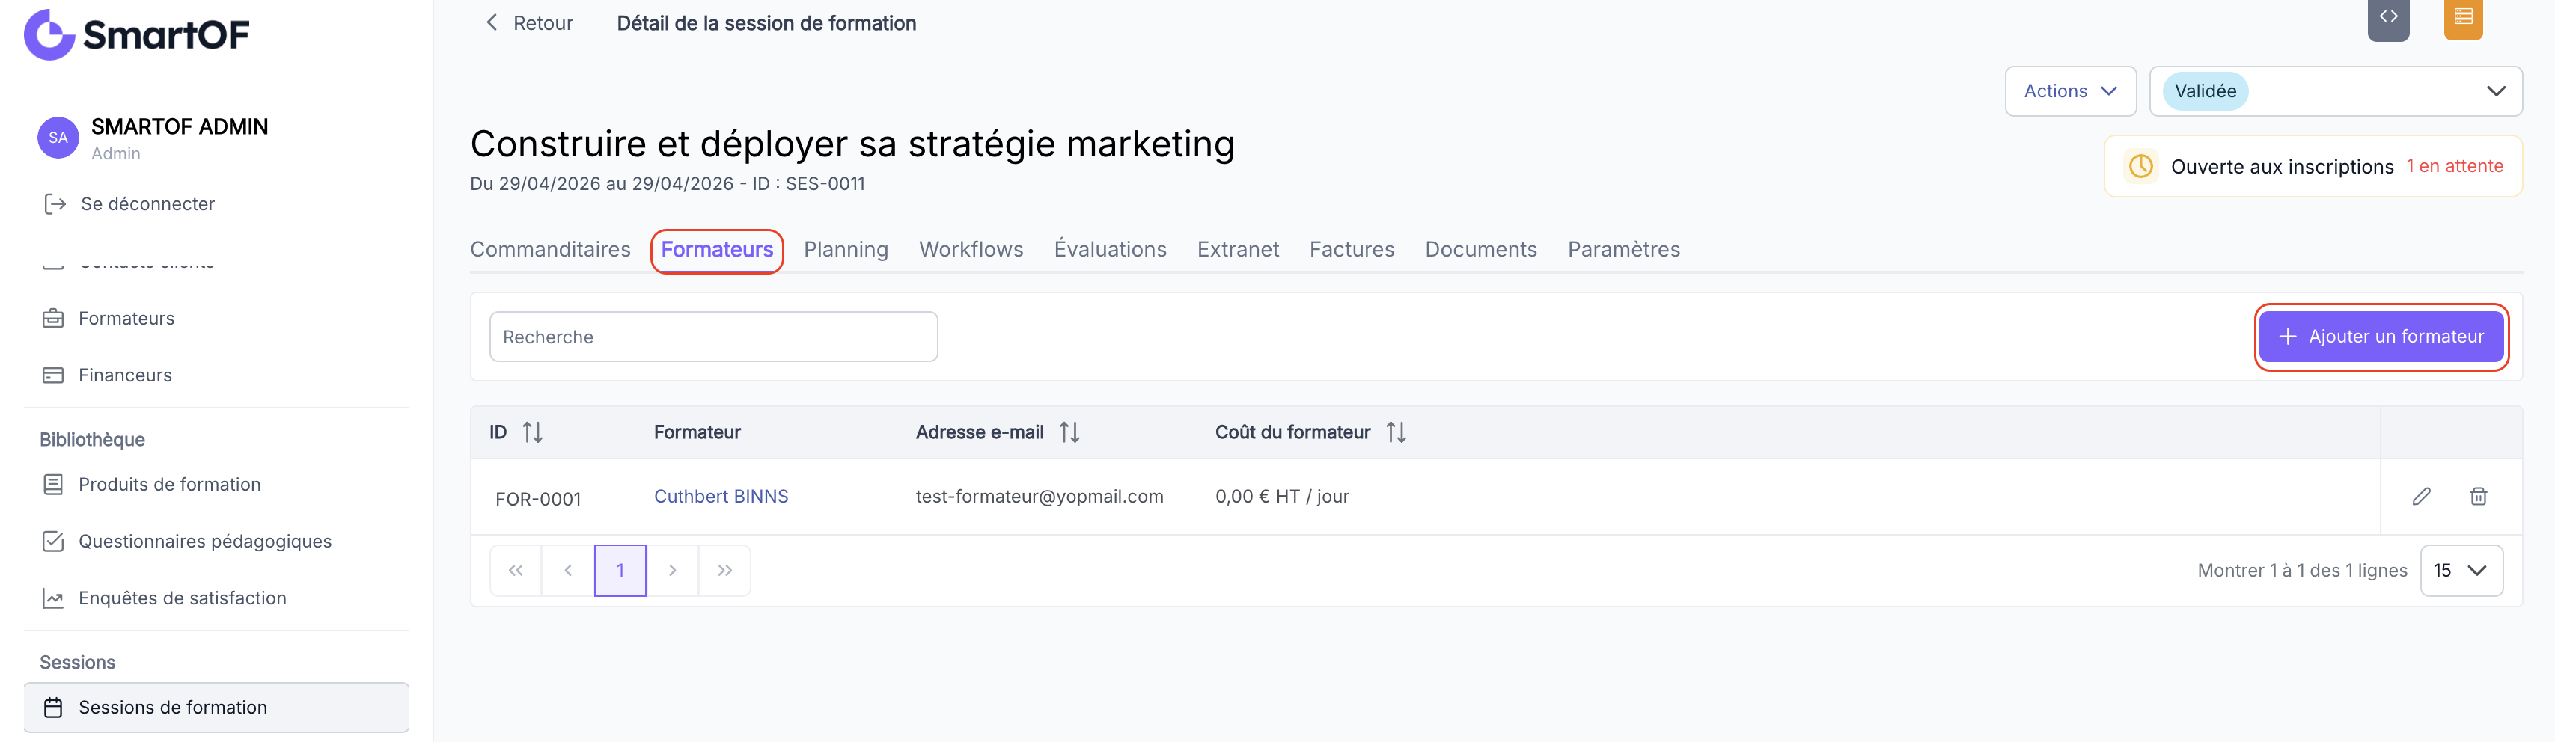This screenshot has width=2555, height=742.
Task: Edit trainer Cuthbert BINNS with pencil icon
Action: (x=2421, y=497)
